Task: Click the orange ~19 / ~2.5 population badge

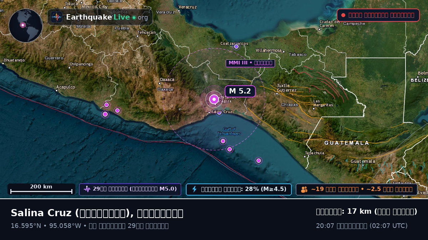Action: click(x=357, y=189)
